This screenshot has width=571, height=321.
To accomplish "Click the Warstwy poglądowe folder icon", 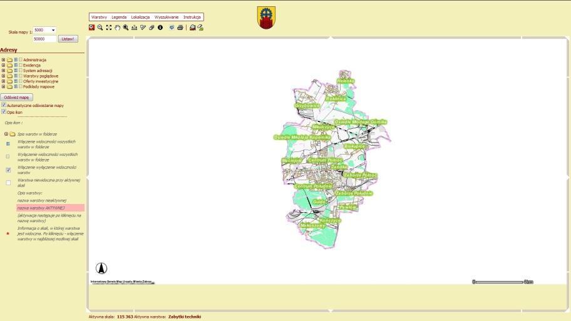I will point(10,76).
